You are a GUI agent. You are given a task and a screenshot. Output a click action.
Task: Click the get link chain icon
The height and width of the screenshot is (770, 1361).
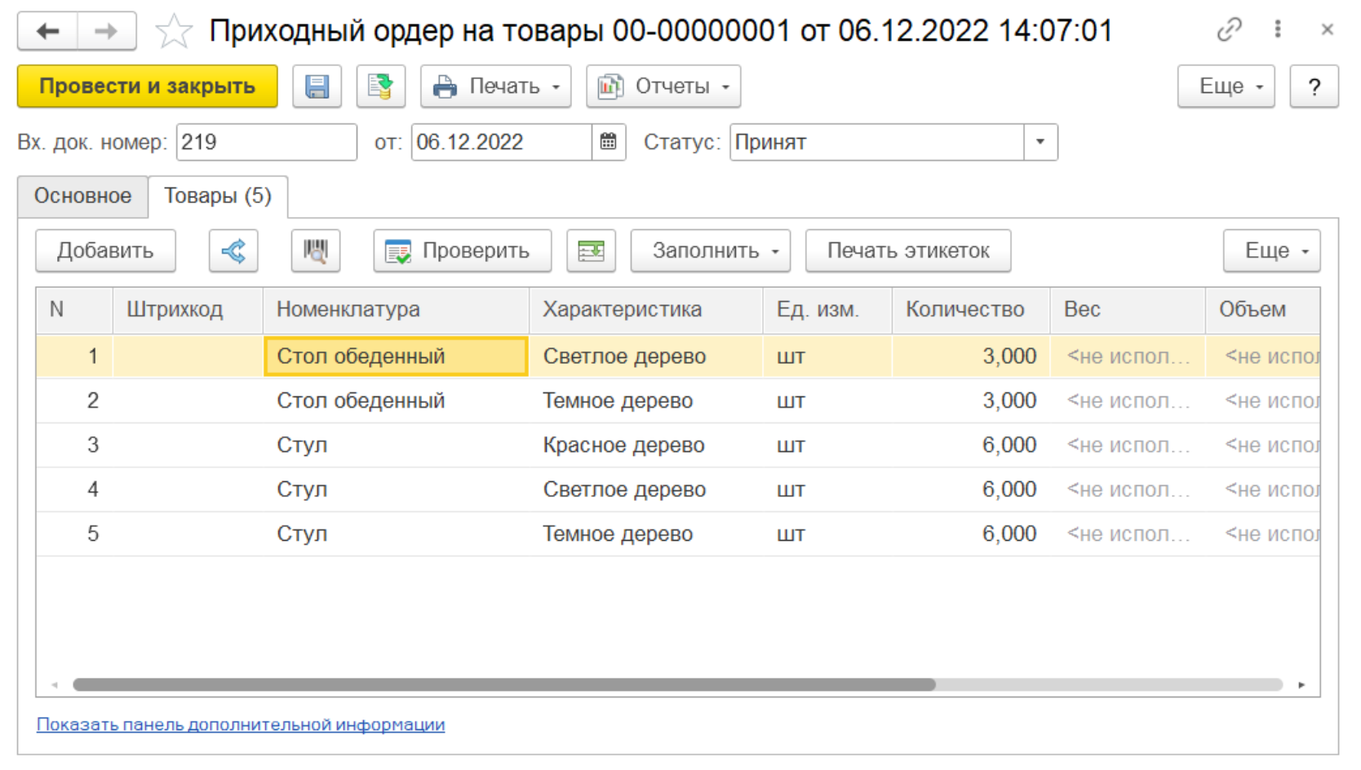click(1229, 30)
